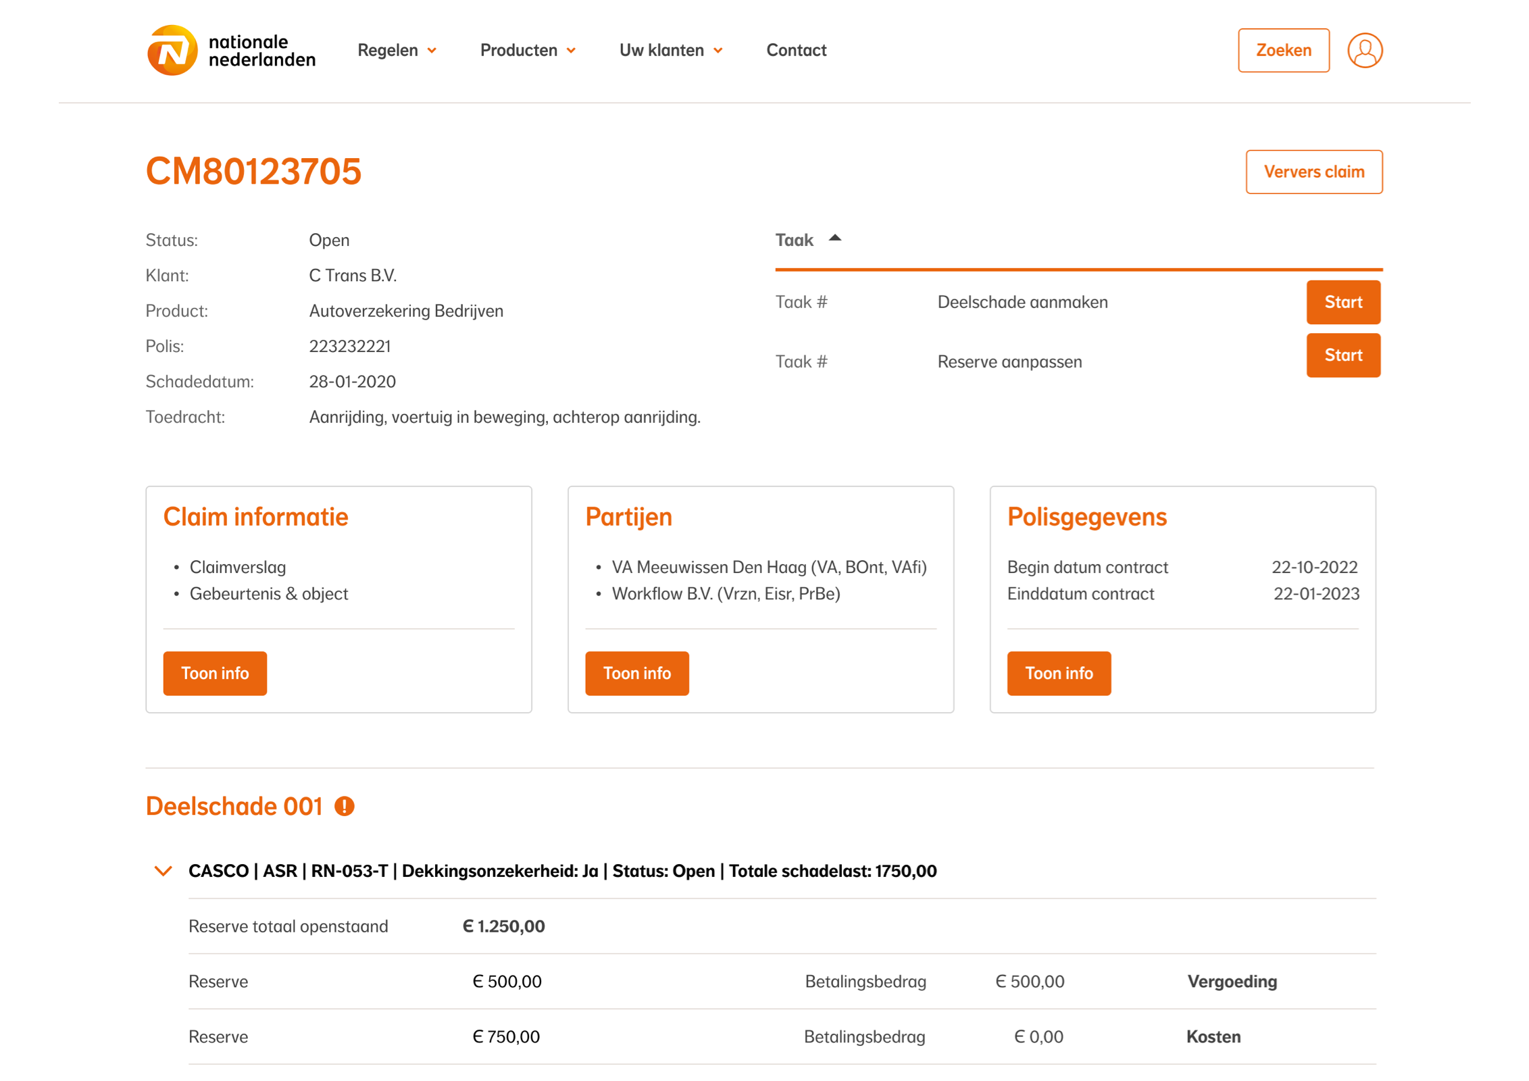This screenshot has width=1529, height=1081.
Task: Open the Uw klanten dropdown
Action: 670,51
